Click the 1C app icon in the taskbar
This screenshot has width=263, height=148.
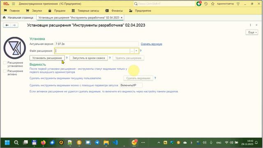[x=134, y=143]
